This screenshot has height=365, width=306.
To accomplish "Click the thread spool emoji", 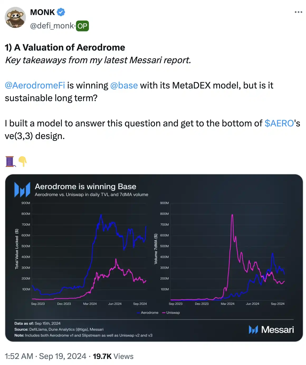I will tap(10, 161).
